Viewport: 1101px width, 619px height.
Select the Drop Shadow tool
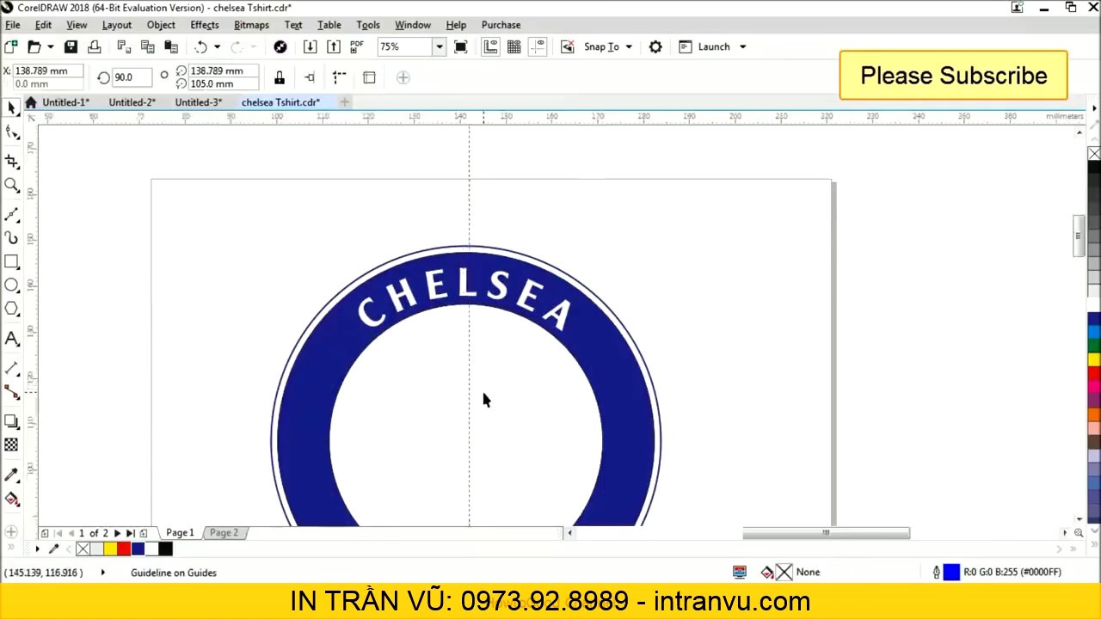click(11, 421)
